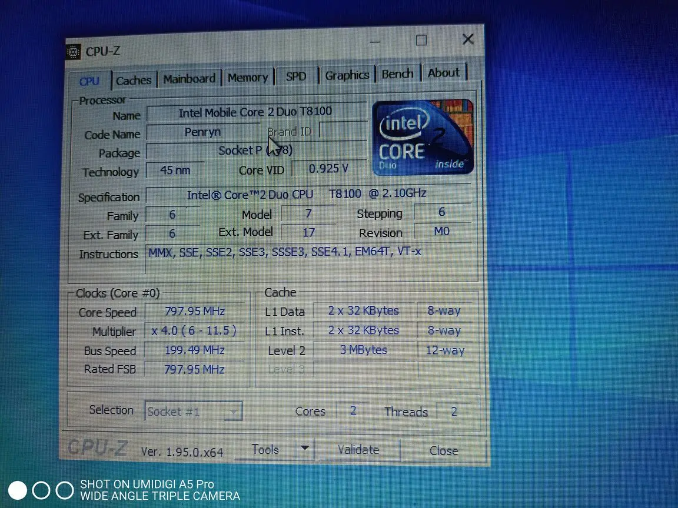Image resolution: width=678 pixels, height=508 pixels.
Task: Open the Mainboard tab
Action: click(189, 79)
